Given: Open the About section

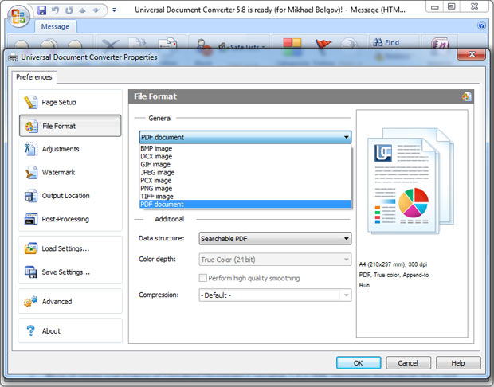Looking at the screenshot, I should point(70,331).
